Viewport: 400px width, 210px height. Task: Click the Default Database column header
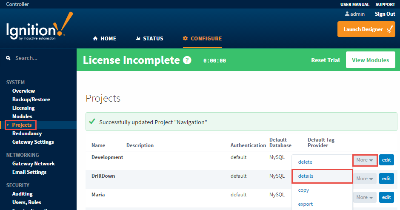[x=280, y=142]
